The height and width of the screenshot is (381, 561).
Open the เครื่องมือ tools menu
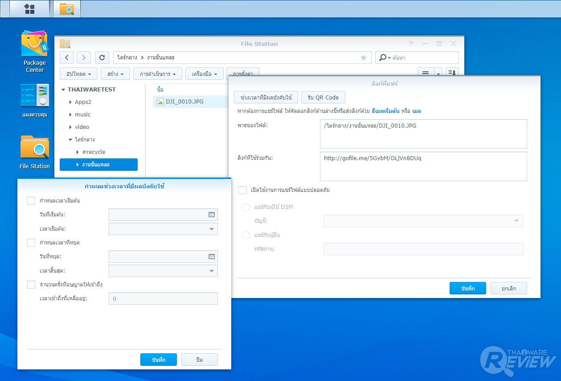tap(205, 74)
